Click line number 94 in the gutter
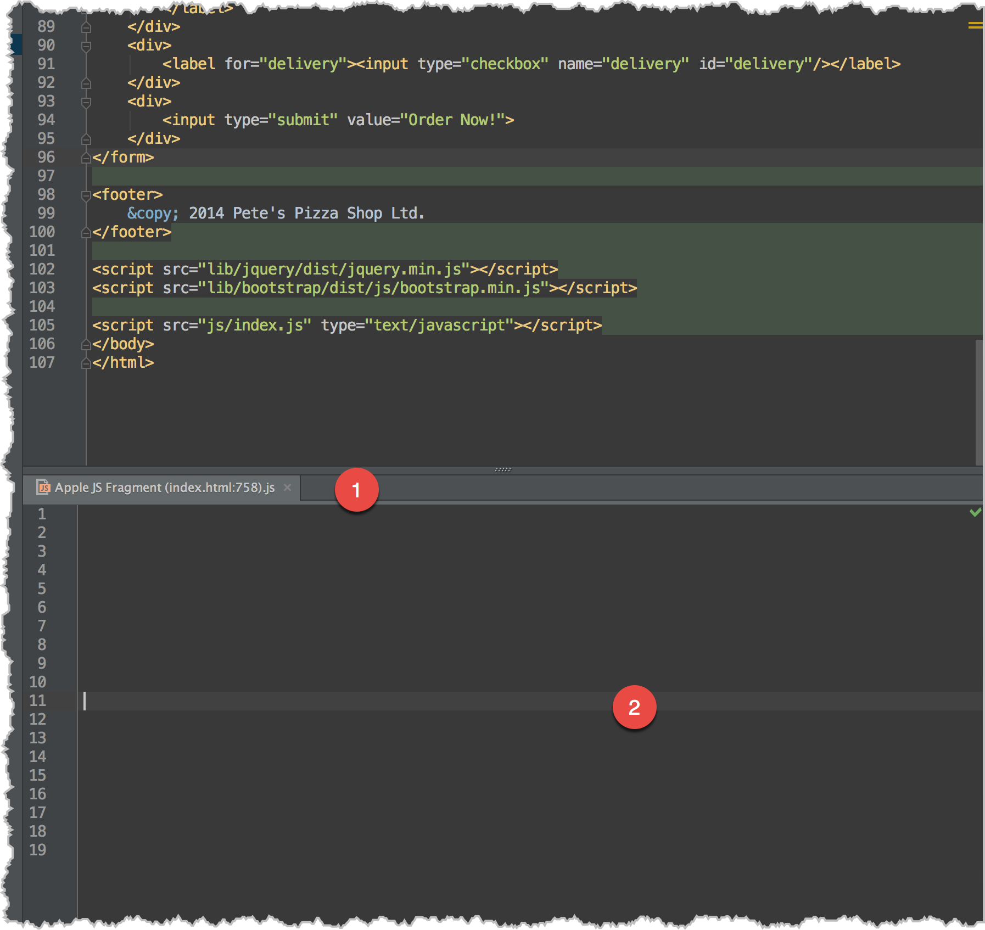The height and width of the screenshot is (930, 985). 47,120
